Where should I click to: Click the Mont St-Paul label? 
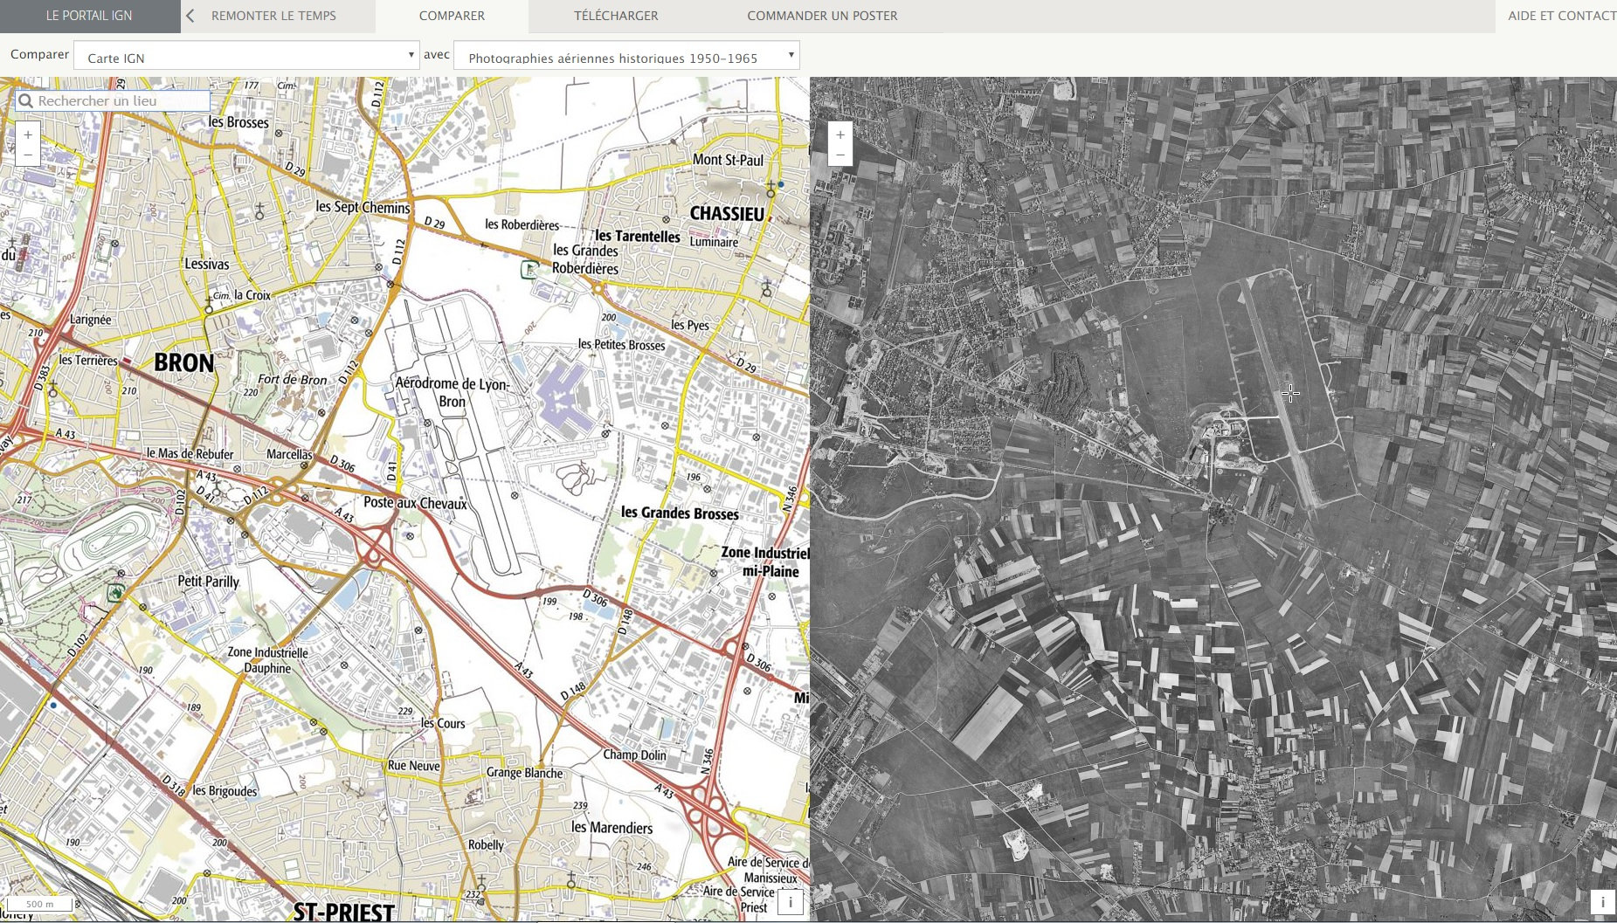tap(728, 160)
